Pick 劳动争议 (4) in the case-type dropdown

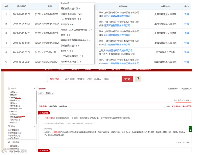tap(68, 24)
